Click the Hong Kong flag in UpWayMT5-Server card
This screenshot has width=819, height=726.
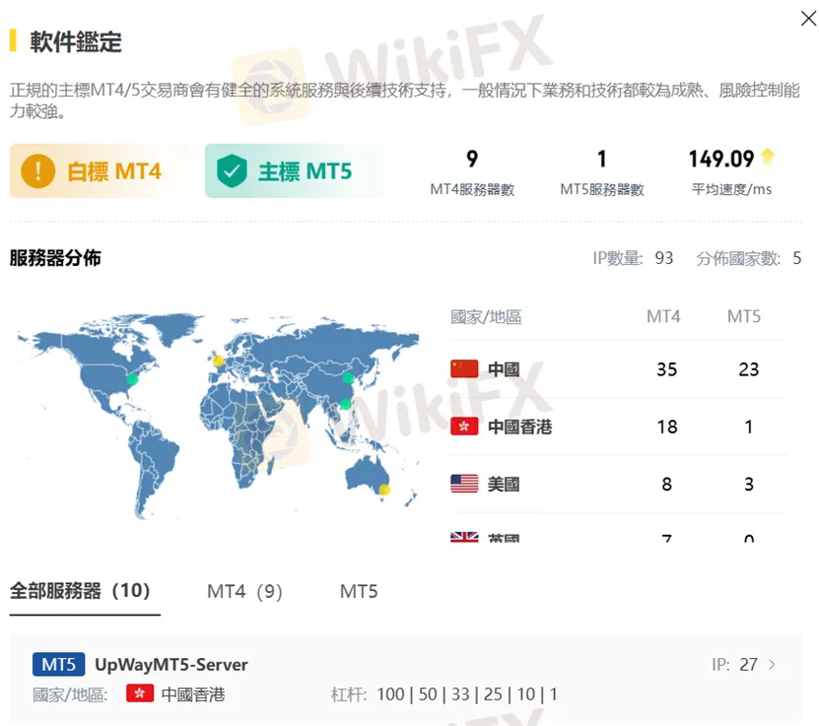click(x=140, y=693)
